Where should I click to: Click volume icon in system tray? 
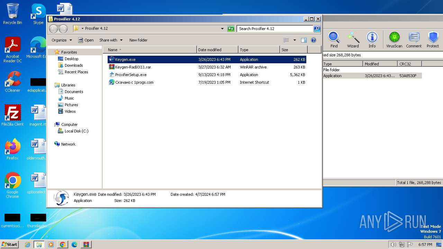tap(393, 245)
